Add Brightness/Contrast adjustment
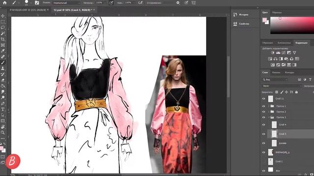The width and height of the screenshot is (314, 176). click(273, 53)
